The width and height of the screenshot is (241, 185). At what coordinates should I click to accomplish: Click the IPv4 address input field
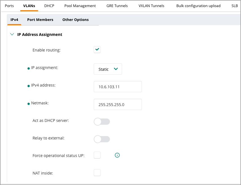pos(118,87)
